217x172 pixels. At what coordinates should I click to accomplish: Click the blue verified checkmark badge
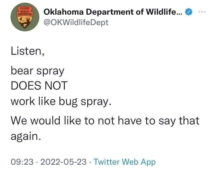[189, 12]
